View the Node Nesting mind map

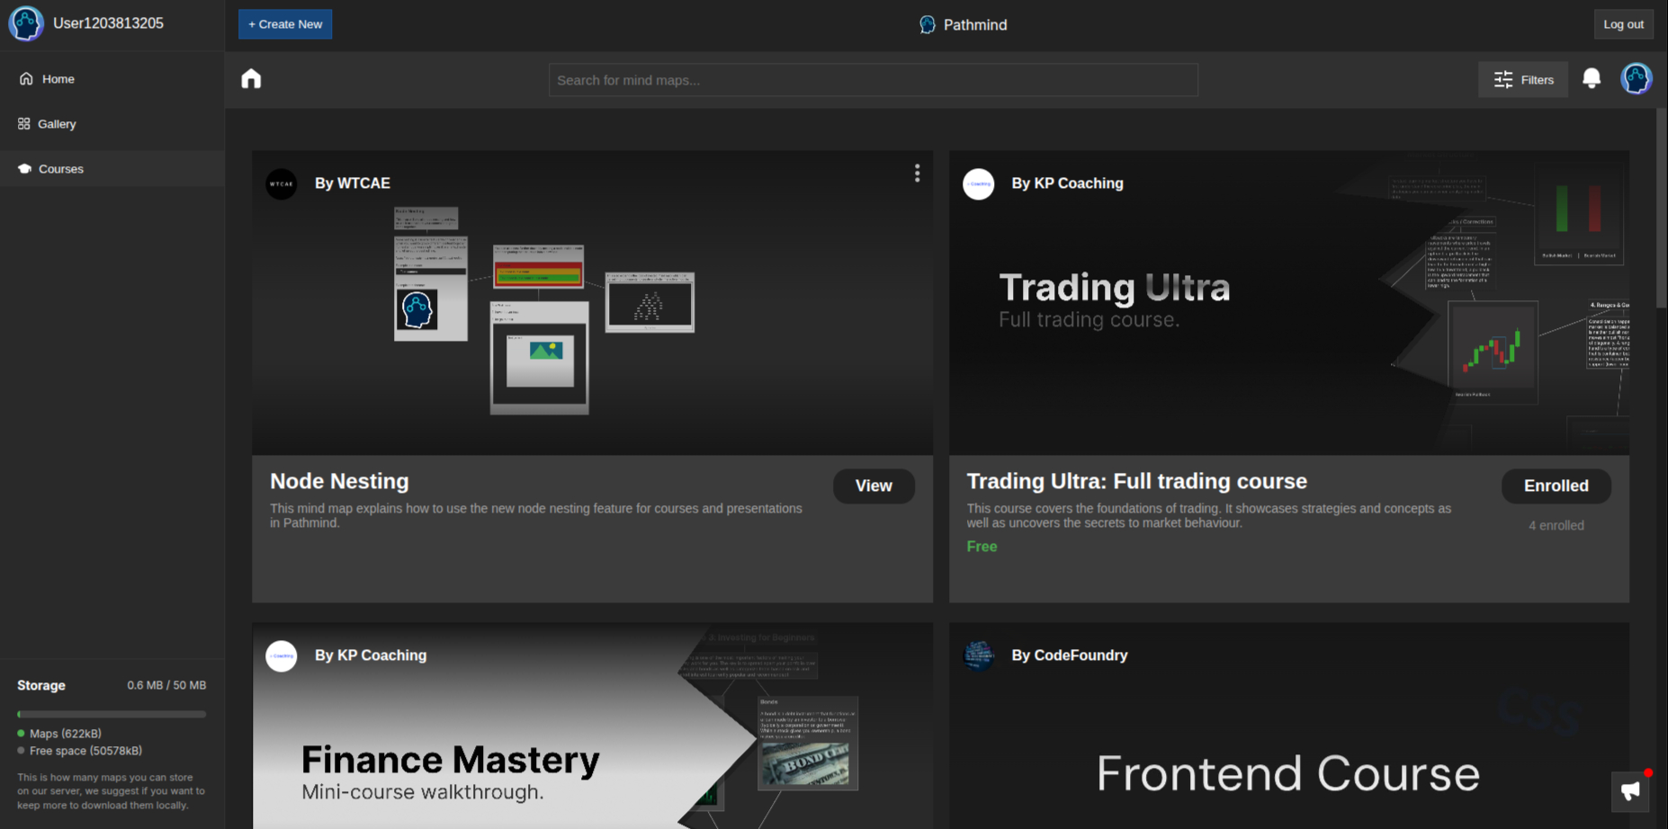coord(873,486)
